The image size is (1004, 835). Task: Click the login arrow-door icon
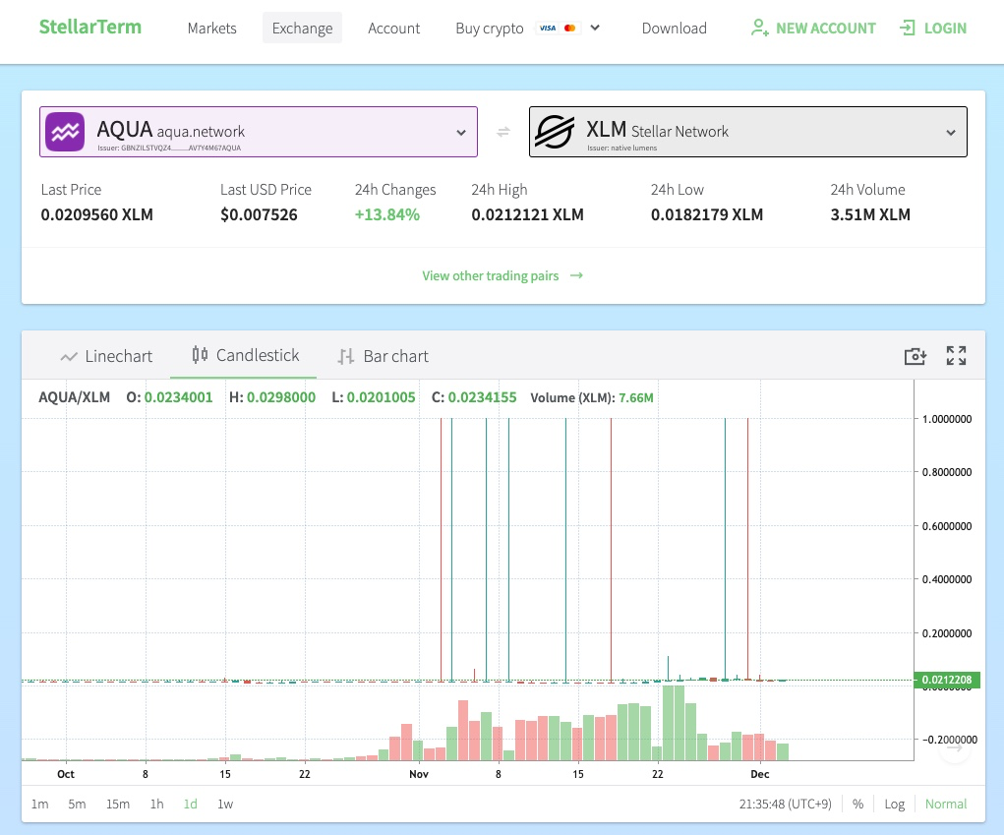908,28
